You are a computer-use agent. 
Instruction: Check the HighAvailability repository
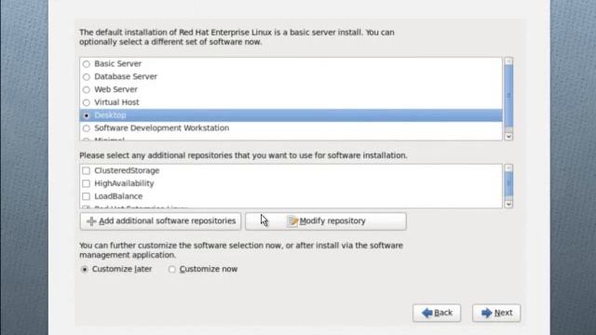(87, 183)
